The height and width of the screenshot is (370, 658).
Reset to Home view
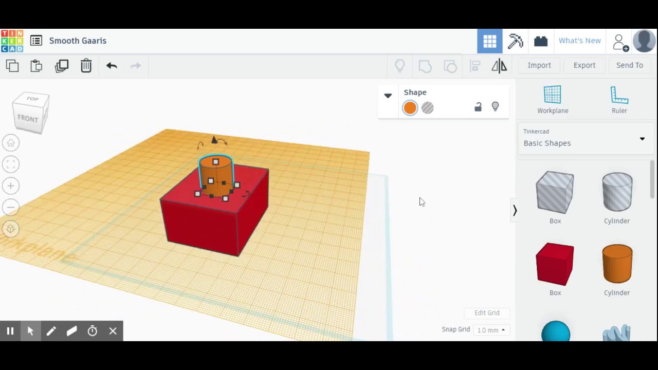(x=11, y=143)
